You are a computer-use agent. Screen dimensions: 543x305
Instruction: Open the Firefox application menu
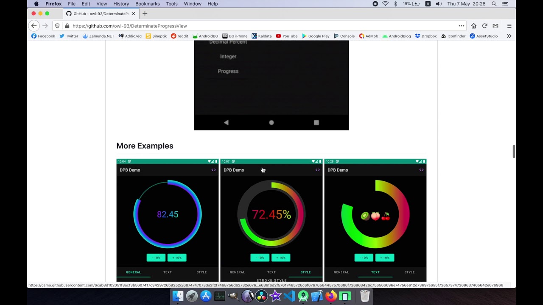coord(53,4)
